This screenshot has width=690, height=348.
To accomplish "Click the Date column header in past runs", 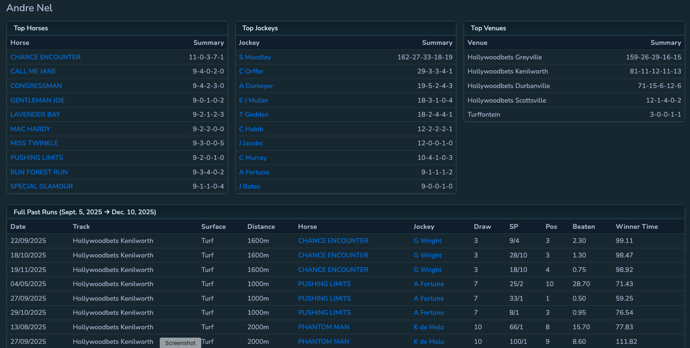I will [x=18, y=226].
